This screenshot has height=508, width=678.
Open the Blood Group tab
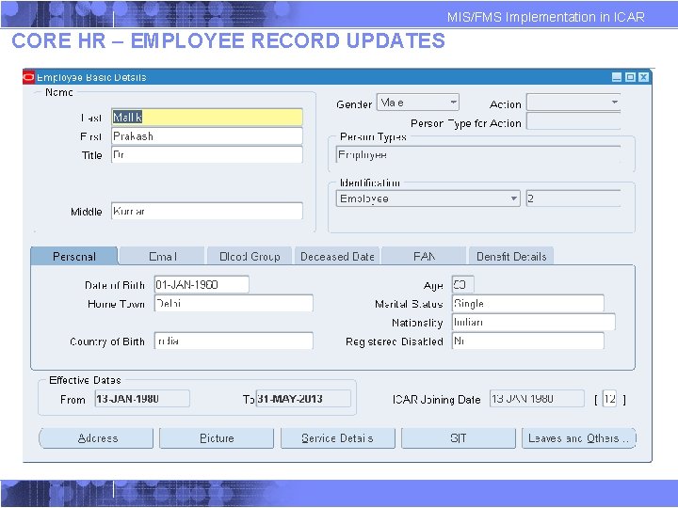pyautogui.click(x=250, y=257)
